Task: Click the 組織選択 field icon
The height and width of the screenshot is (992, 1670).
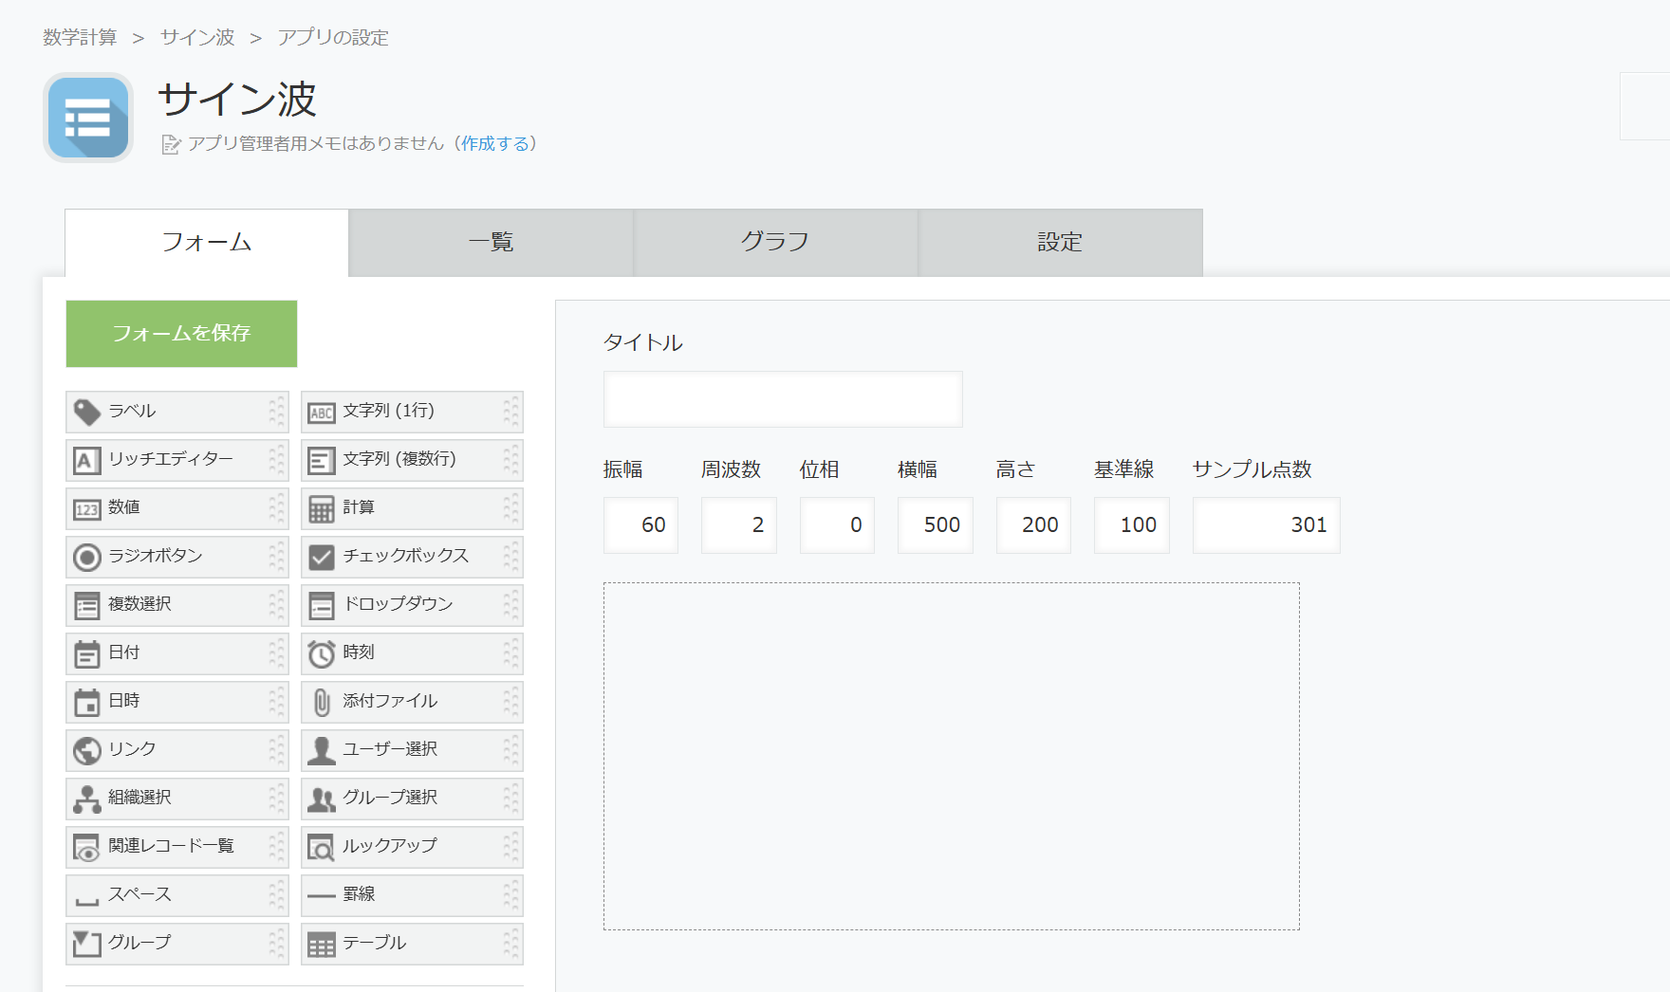Action: pyautogui.click(x=87, y=799)
